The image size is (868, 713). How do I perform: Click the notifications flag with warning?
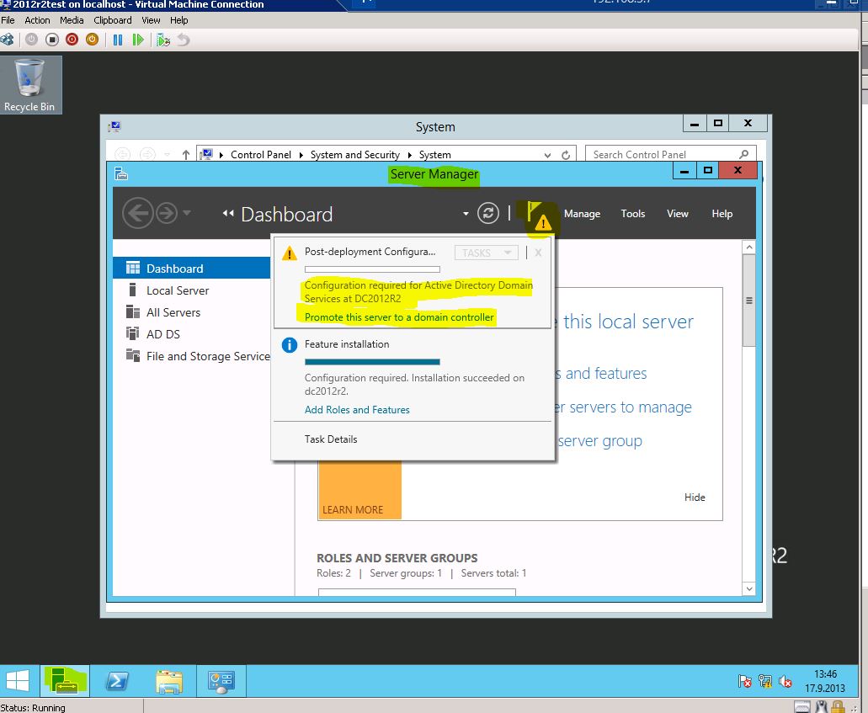tap(539, 216)
